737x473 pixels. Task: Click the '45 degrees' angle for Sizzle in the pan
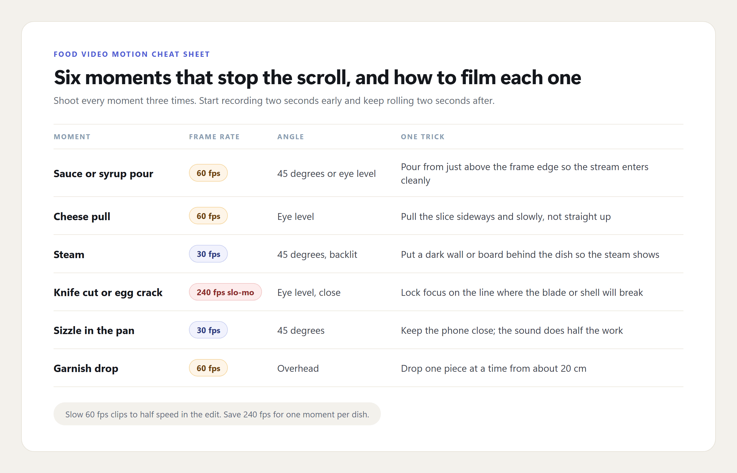pos(301,331)
